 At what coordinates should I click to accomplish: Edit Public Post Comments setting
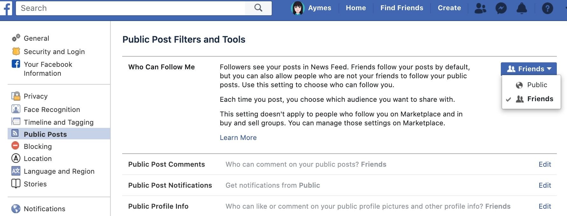544,164
